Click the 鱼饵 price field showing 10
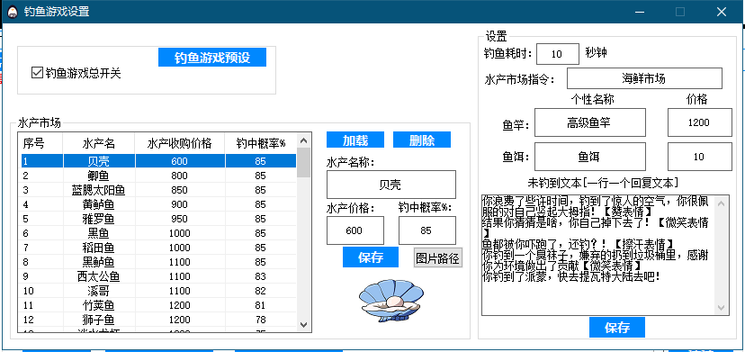 click(700, 157)
